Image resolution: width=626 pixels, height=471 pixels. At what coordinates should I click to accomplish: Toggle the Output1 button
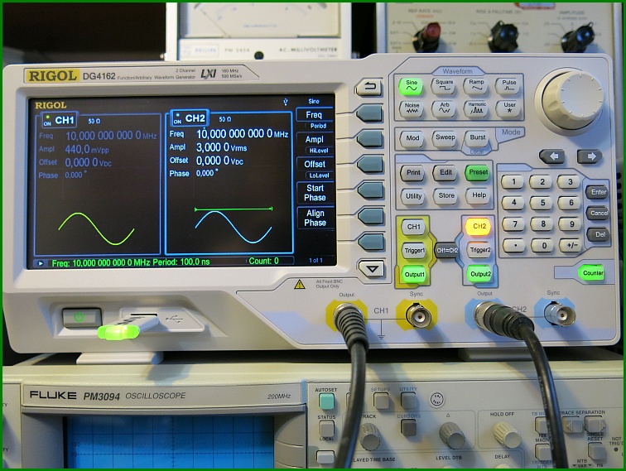click(414, 274)
